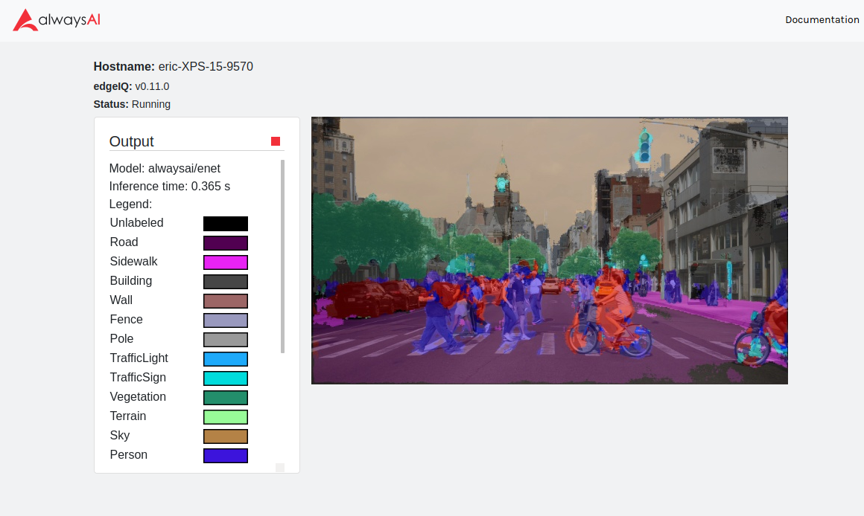This screenshot has width=864, height=516.
Task: Select the magenta Sidewalk color swatch
Action: [225, 262]
